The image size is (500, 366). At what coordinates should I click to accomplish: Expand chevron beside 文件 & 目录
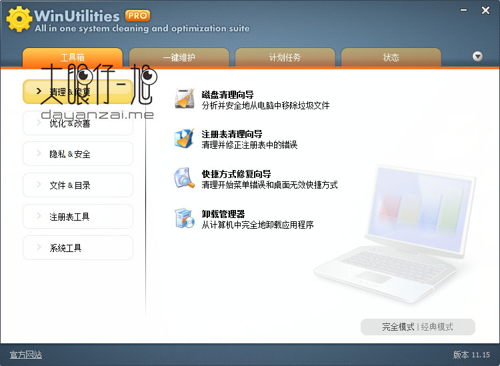39,185
